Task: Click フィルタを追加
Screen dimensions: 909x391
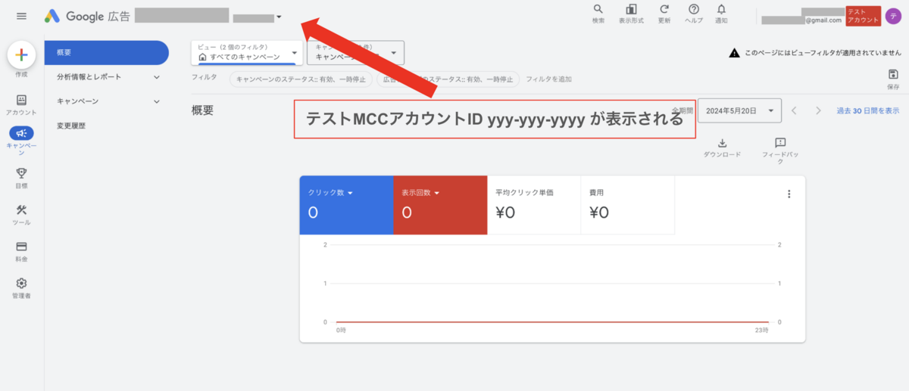Action: [549, 79]
